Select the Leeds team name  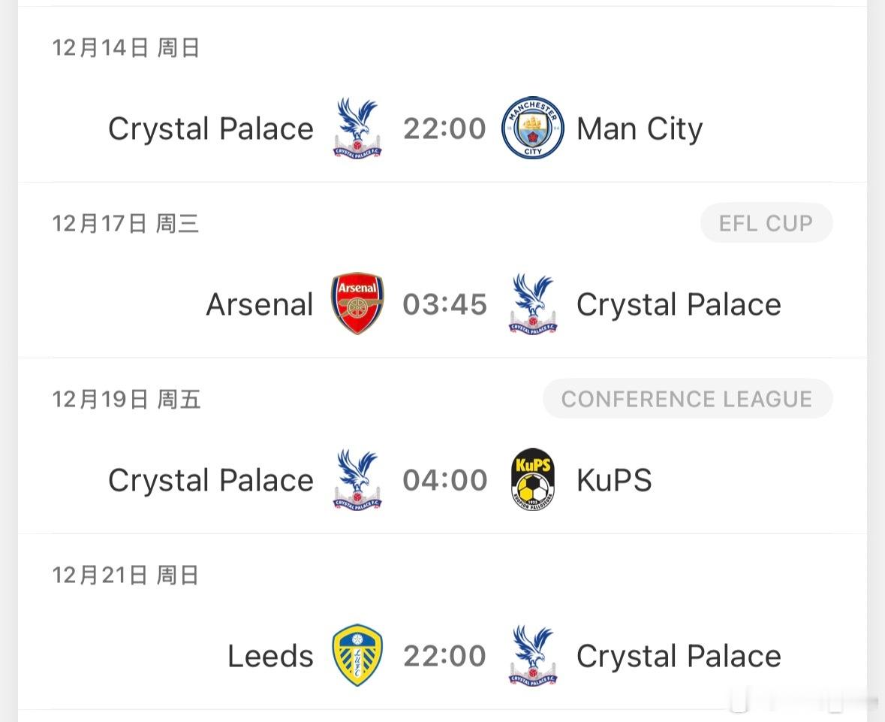[x=270, y=656]
